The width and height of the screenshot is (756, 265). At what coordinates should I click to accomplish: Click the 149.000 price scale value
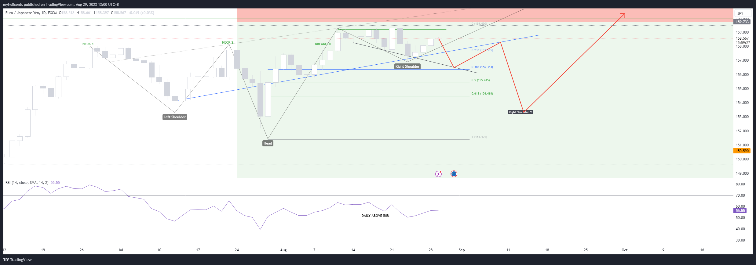tap(742, 174)
